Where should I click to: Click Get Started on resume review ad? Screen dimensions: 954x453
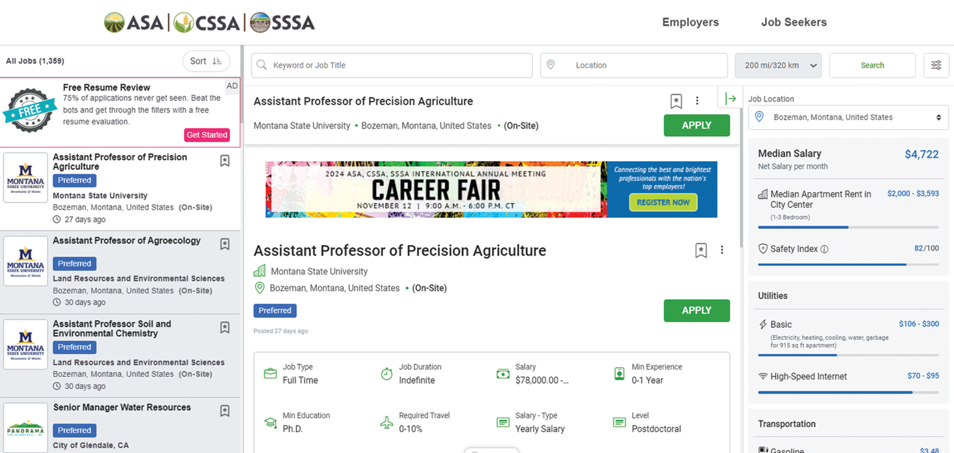pos(207,135)
